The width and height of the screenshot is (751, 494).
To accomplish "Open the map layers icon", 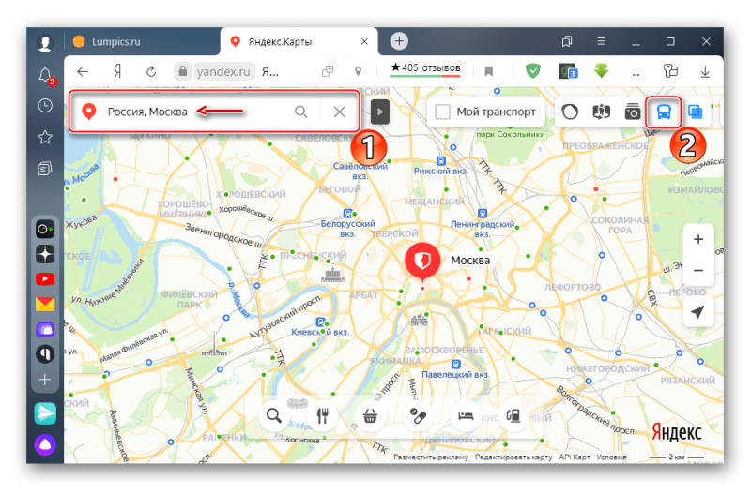I will 695,112.
